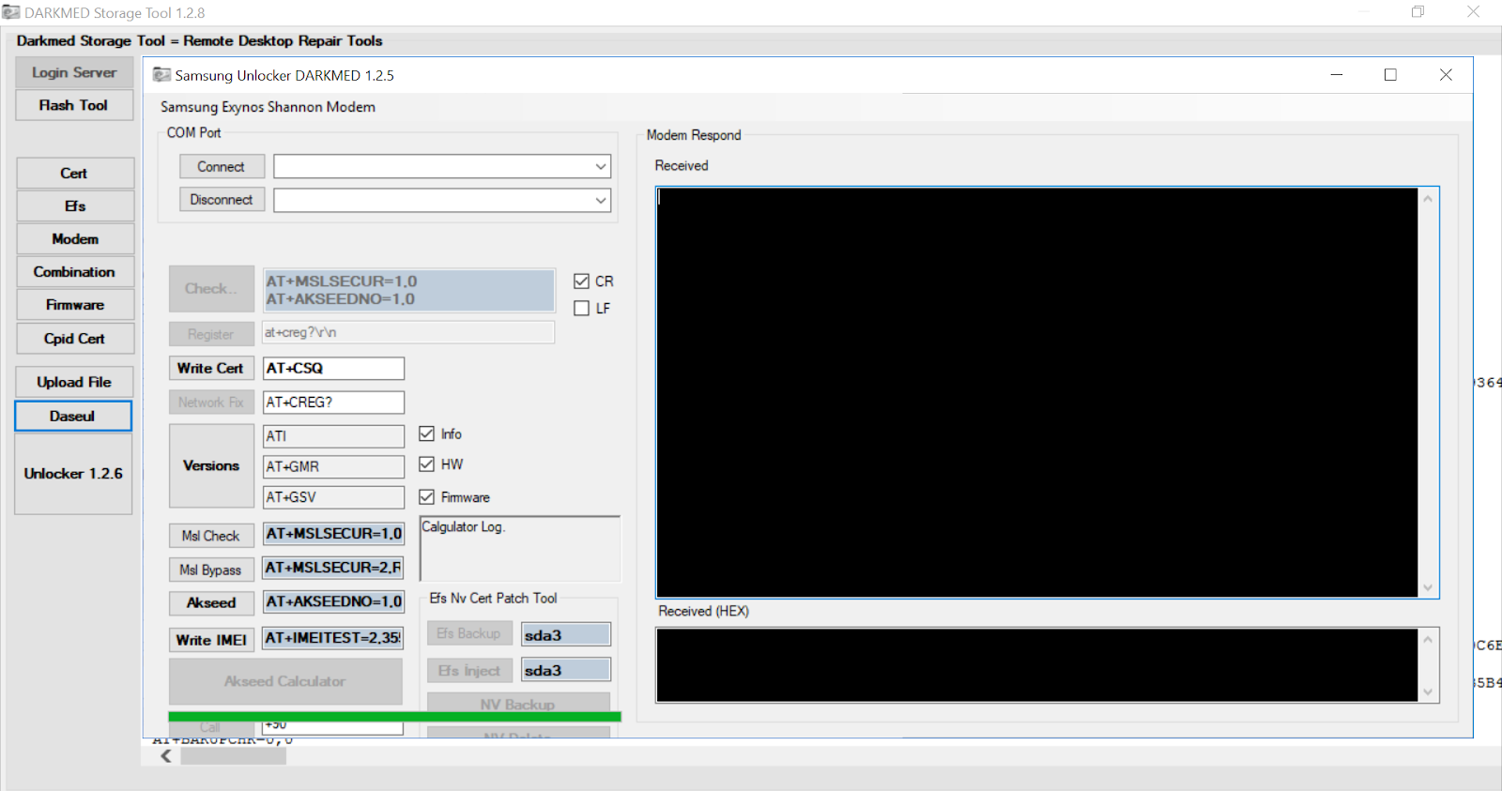Switch to the Modem section

(x=75, y=239)
